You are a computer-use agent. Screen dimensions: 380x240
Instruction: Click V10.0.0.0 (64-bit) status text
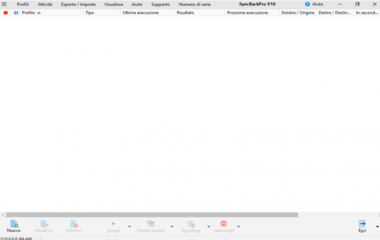coord(16,238)
